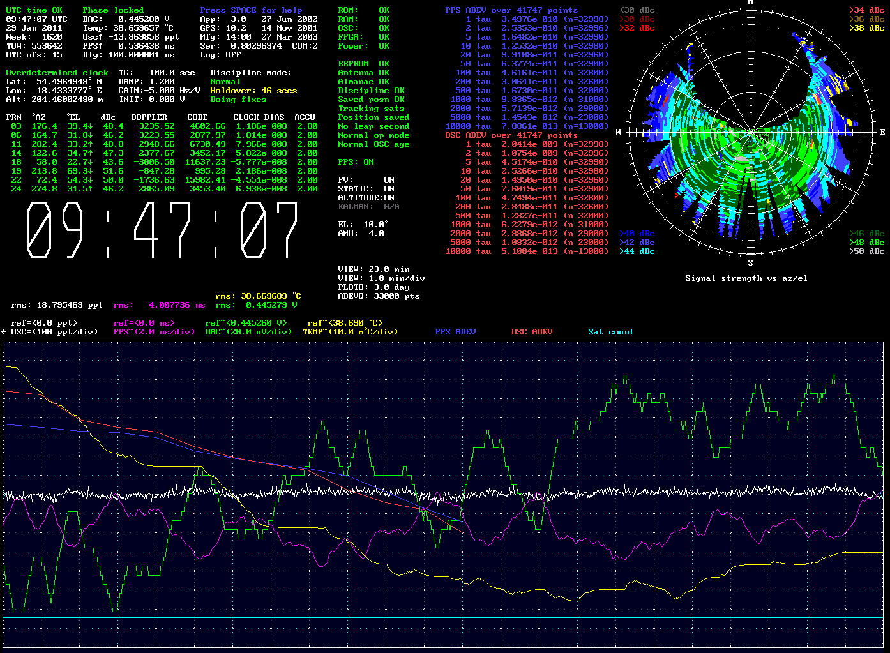This screenshot has height=653, width=890.
Task: Click the large 09:47:07 digital clock
Action: [x=162, y=230]
